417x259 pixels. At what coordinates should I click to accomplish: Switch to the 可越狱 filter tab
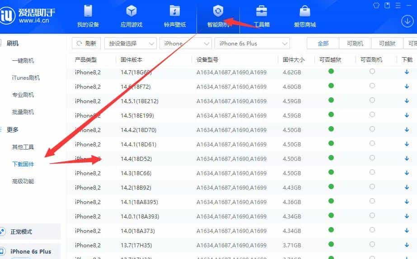[x=387, y=44]
